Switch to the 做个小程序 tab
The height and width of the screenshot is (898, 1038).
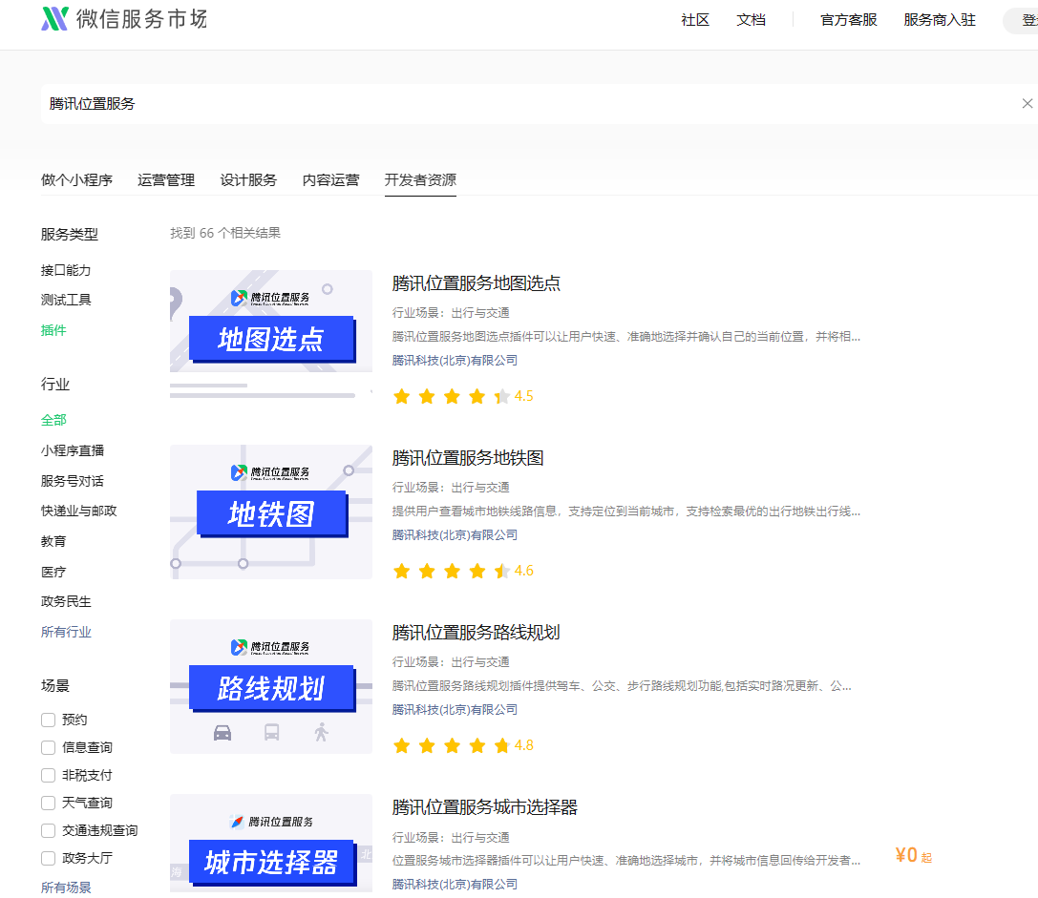click(76, 180)
